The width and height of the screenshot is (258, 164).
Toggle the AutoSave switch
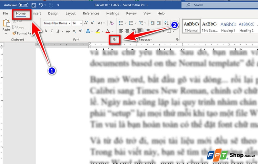coord(23,5)
